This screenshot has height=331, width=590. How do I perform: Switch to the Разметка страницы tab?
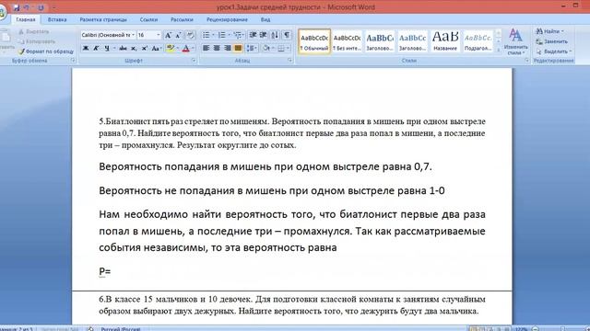[x=103, y=19]
